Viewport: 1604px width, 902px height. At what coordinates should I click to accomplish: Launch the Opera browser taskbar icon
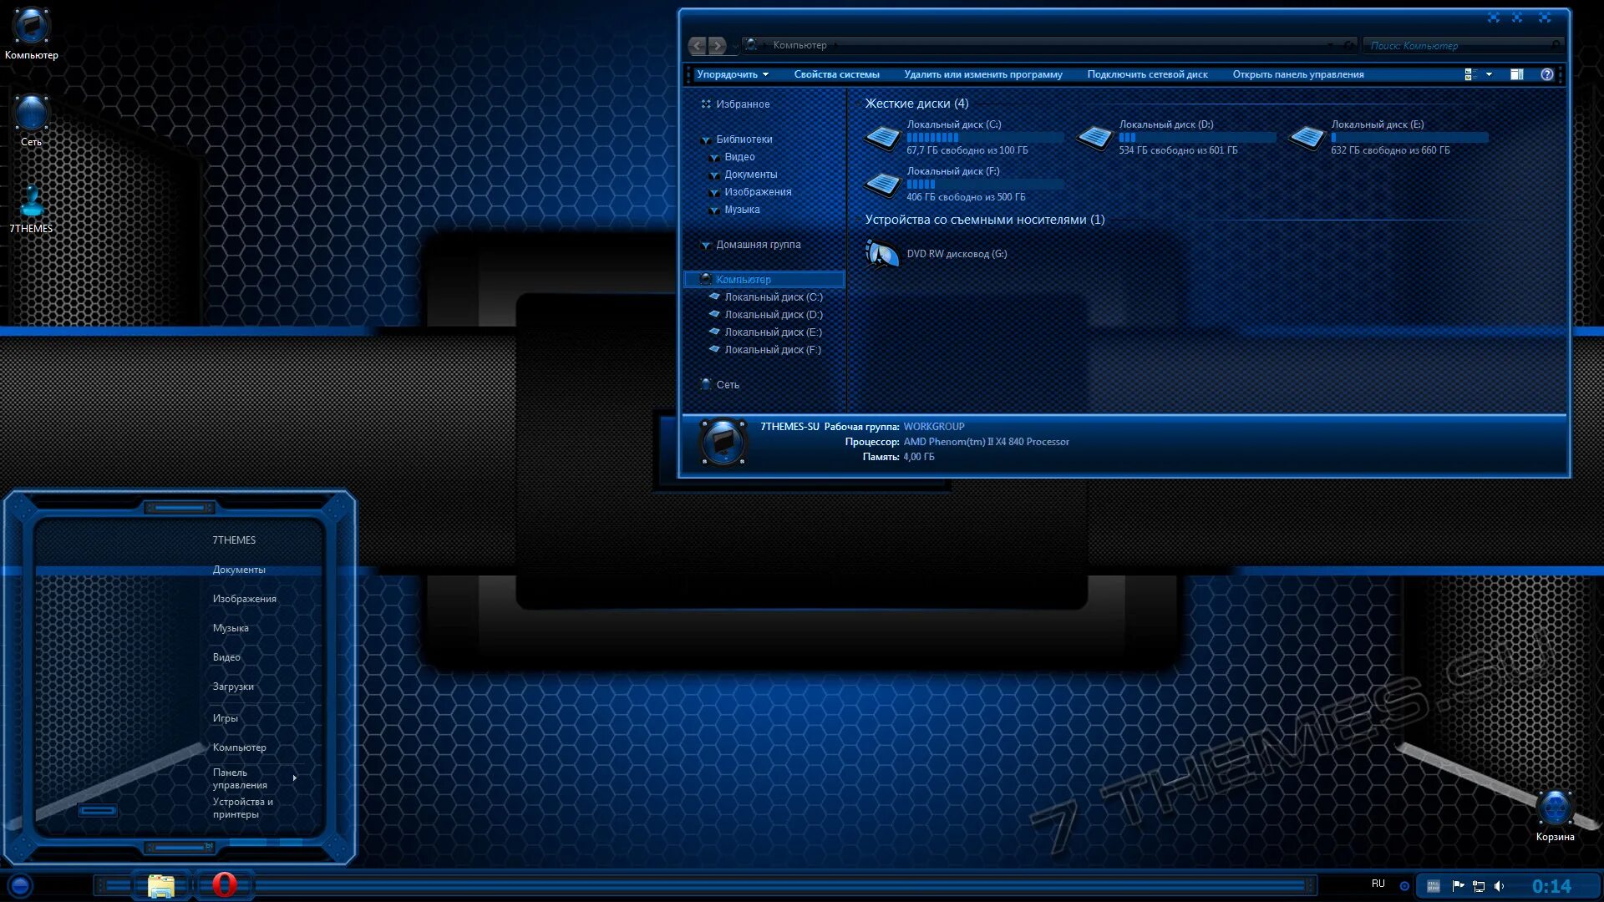click(224, 884)
